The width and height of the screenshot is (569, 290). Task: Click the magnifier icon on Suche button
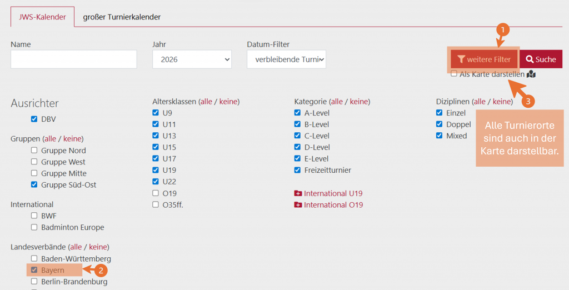tap(530, 59)
